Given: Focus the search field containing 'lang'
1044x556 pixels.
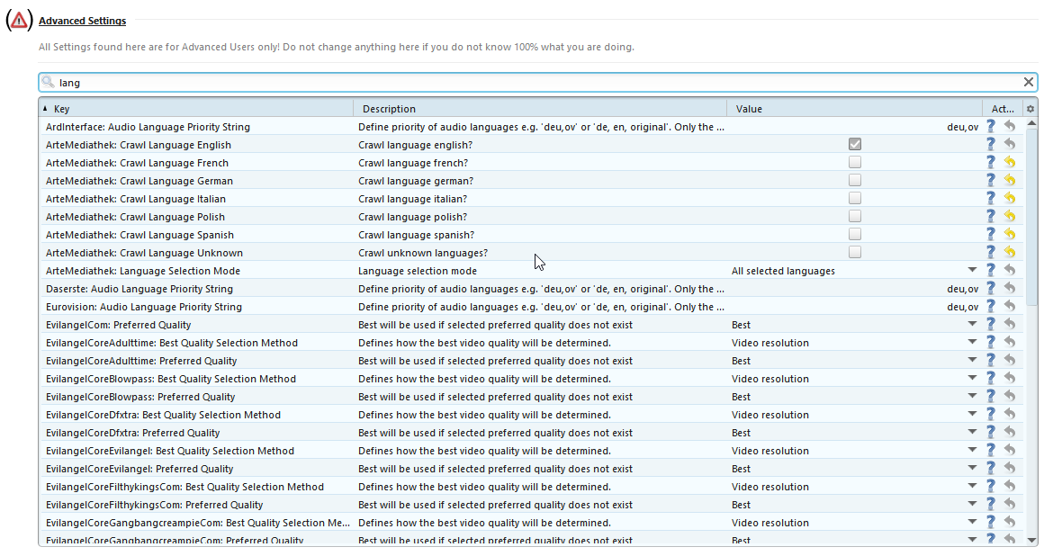Looking at the screenshot, I should (538, 83).
